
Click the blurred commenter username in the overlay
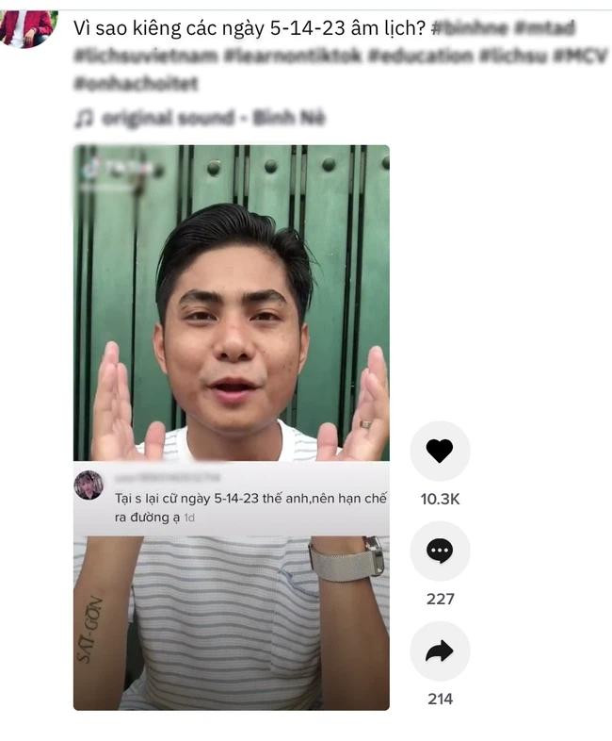point(168,478)
